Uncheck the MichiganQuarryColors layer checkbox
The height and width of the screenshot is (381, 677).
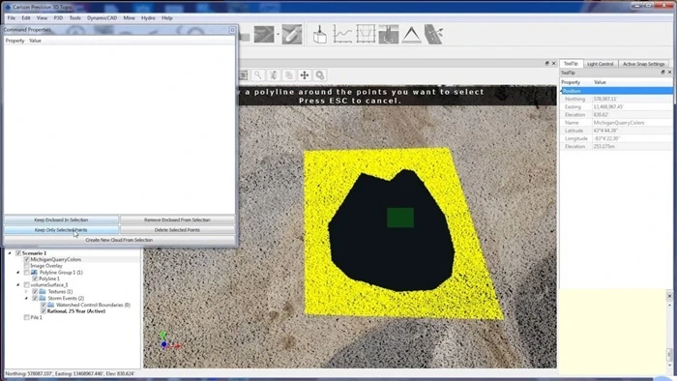point(27,259)
